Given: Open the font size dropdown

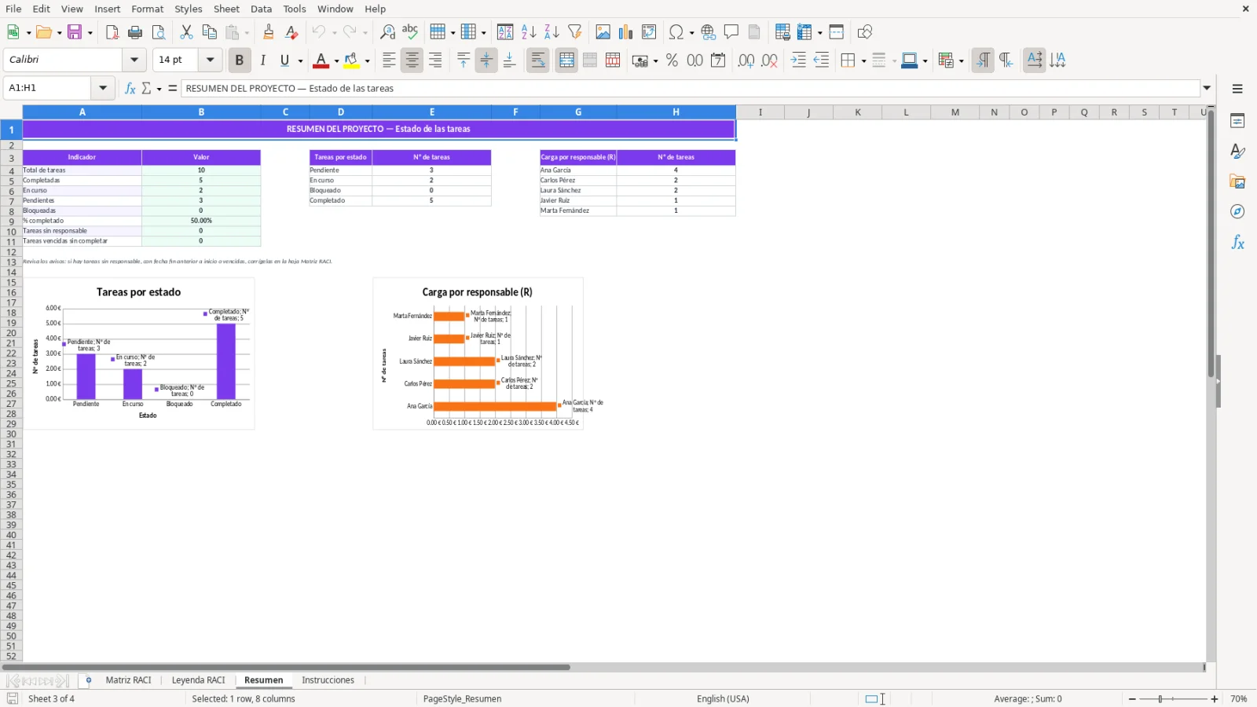Looking at the screenshot, I should click(x=210, y=60).
